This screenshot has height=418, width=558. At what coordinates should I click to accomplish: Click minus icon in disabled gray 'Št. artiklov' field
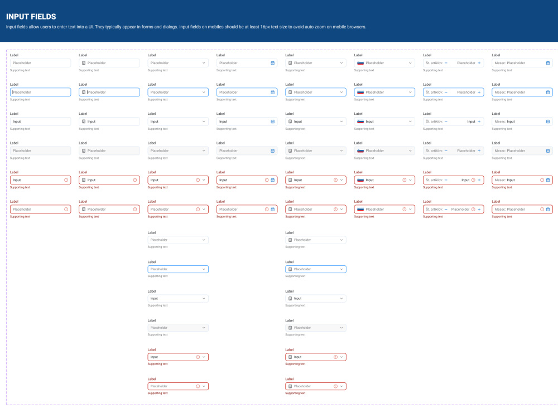[446, 150]
